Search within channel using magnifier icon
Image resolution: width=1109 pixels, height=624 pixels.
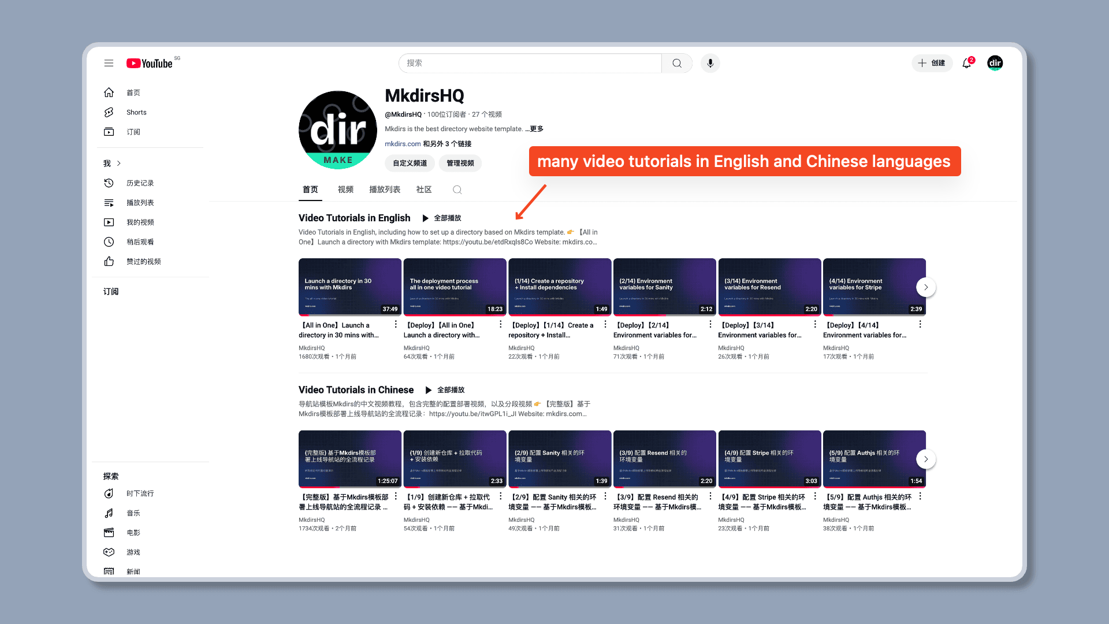tap(457, 190)
